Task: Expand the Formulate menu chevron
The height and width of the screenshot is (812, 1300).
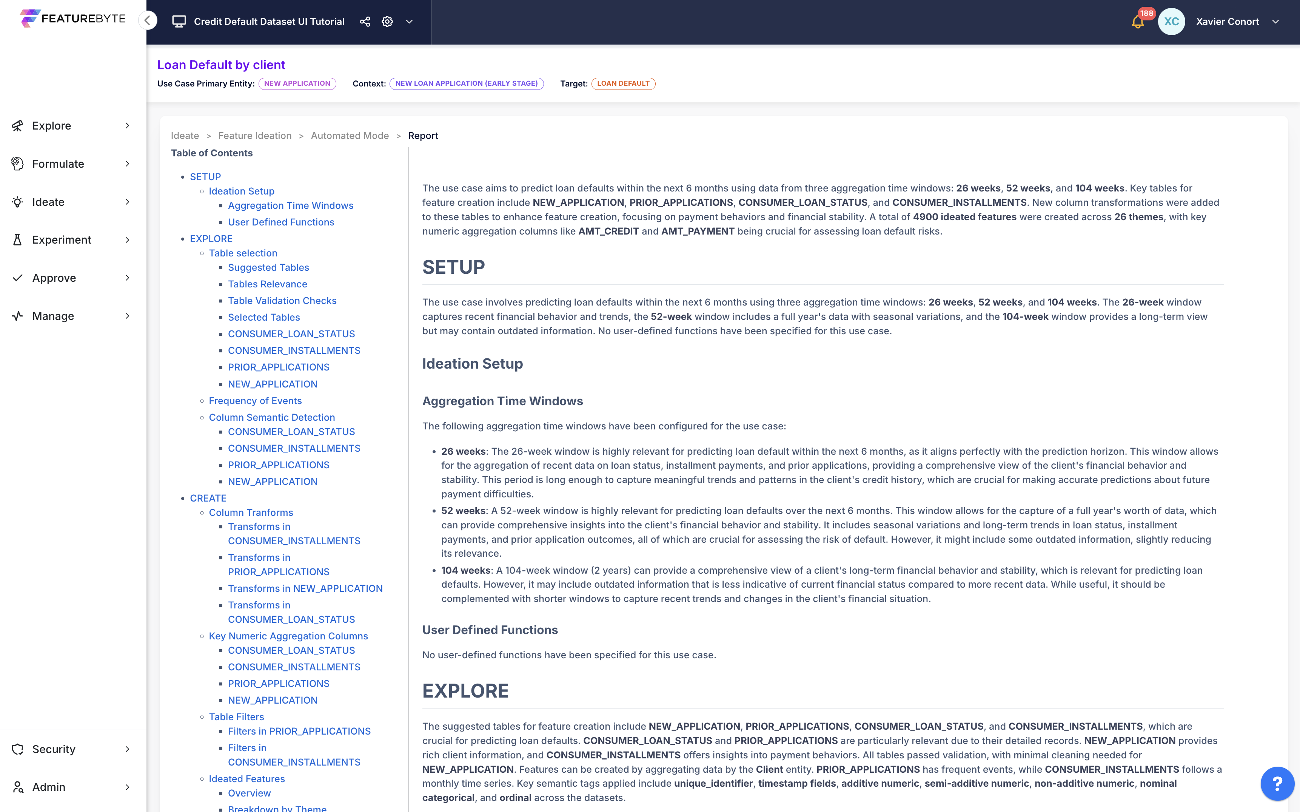Action: tap(127, 164)
